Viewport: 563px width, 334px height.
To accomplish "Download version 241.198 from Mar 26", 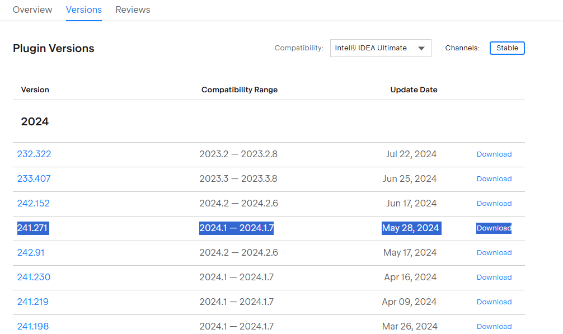I will coord(494,327).
